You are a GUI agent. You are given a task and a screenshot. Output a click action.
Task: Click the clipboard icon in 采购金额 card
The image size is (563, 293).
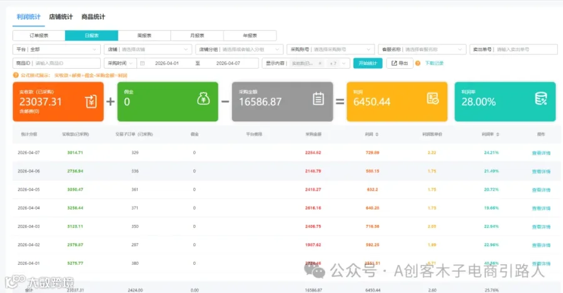point(318,99)
